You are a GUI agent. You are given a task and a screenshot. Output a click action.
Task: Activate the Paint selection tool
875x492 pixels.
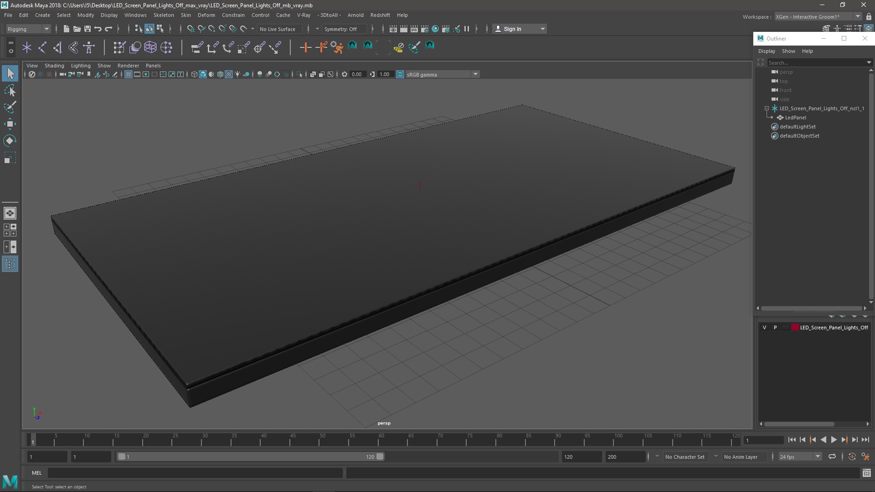[10, 107]
